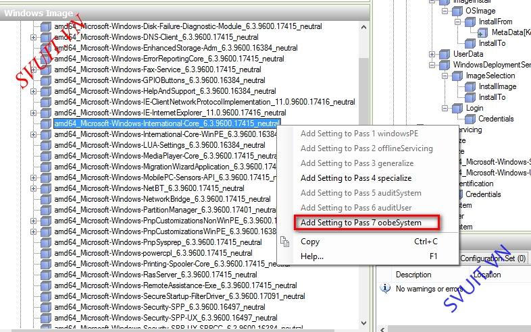Click the icon next to Microsoft-Windows-IE-InternetExplorer
531x332 pixels.
[46, 113]
